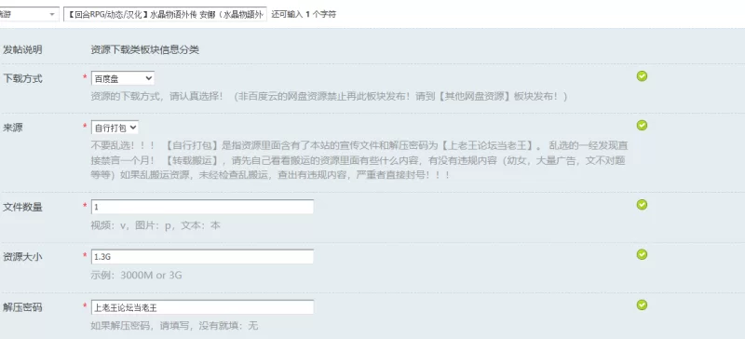Click the green checkmark in the 文件数量 row

(642, 205)
